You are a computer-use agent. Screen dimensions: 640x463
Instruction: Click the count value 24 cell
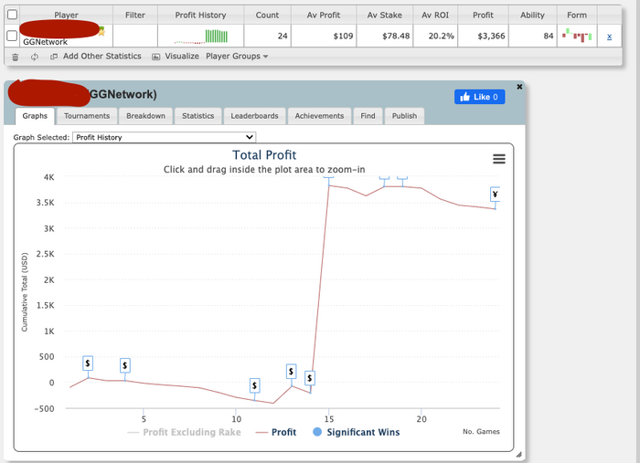point(267,36)
